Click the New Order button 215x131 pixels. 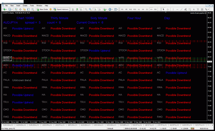42,9
